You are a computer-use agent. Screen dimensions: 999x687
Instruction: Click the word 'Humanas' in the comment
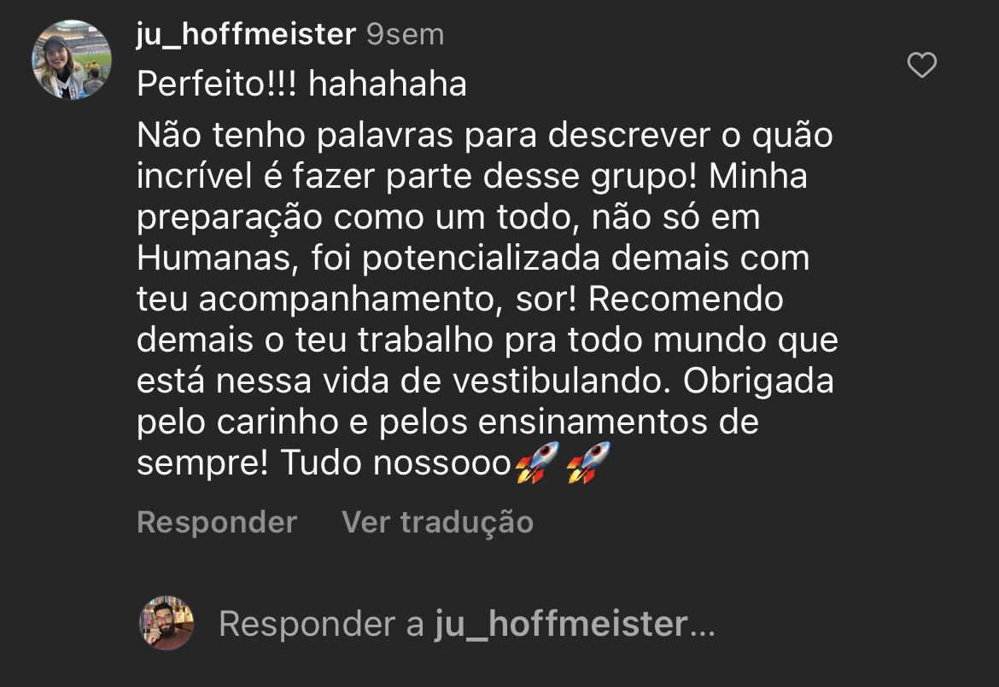tap(217, 258)
